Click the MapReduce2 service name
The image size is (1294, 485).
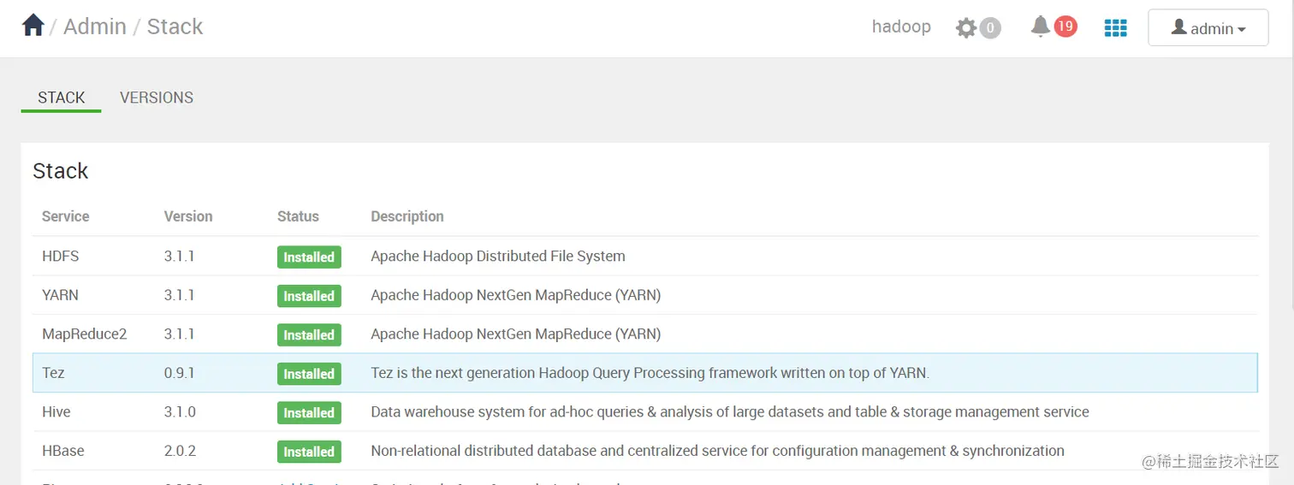84,334
